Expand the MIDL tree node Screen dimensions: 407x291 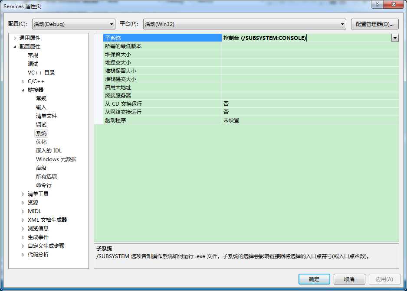tap(23, 211)
